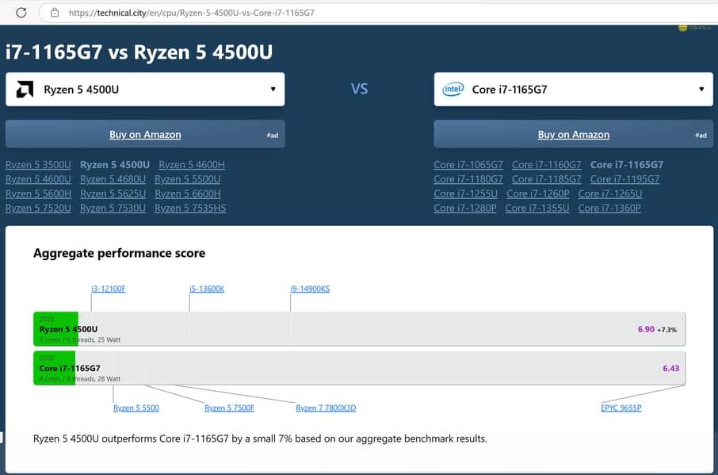Click the green Ryzen 5 4500U score bar
718x475 pixels.
[x=55, y=328]
